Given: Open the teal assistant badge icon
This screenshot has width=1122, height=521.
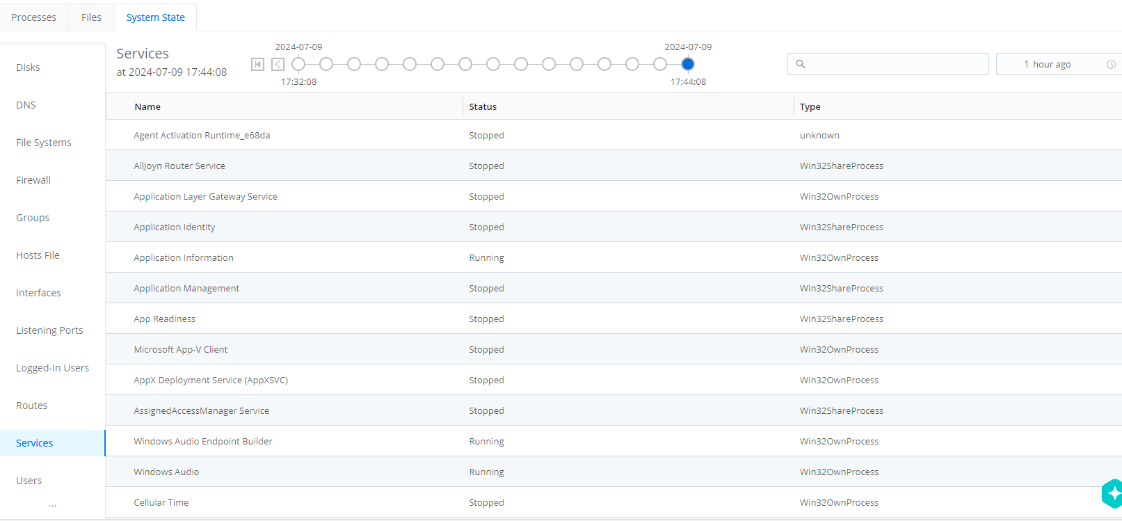Looking at the screenshot, I should click(1112, 494).
